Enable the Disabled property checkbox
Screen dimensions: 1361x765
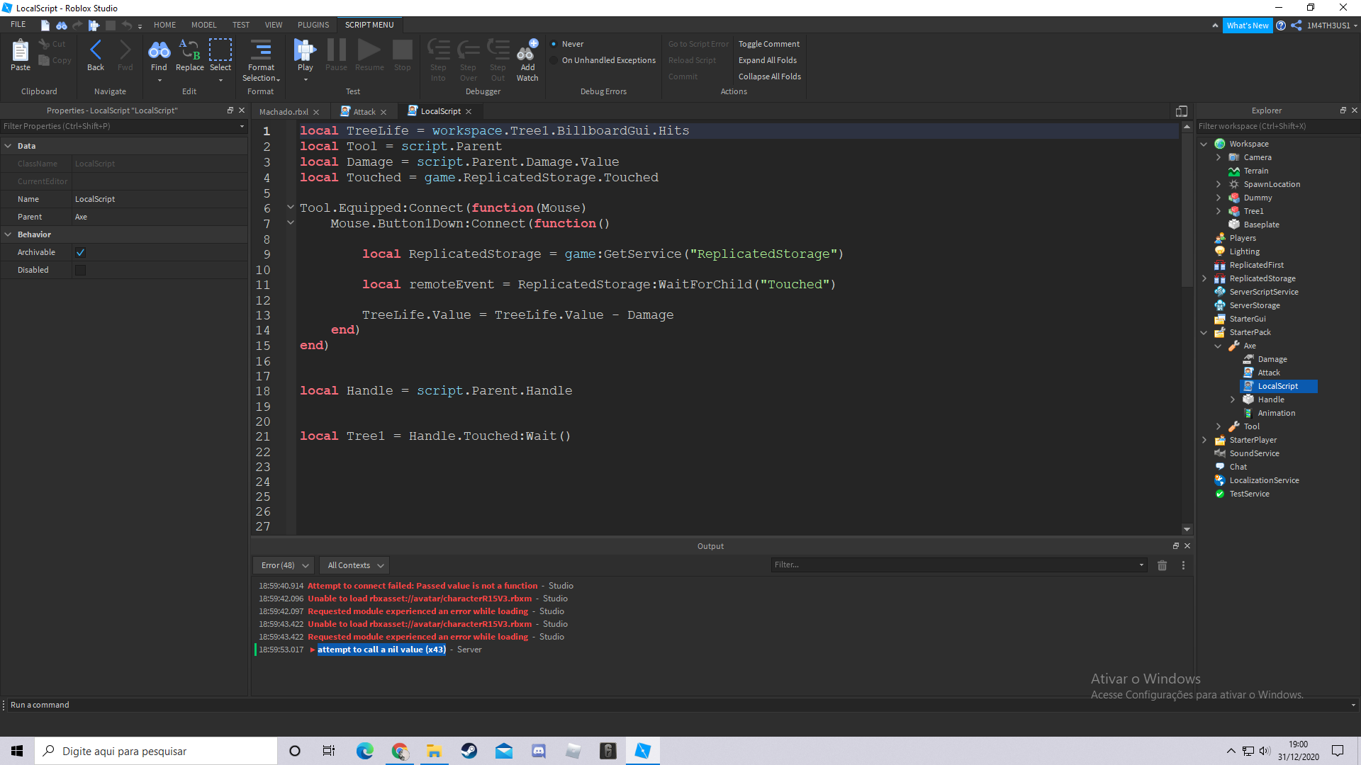[80, 269]
